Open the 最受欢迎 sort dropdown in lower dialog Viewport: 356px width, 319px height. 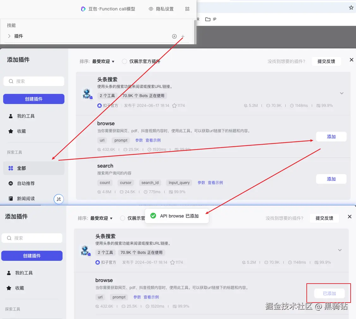pos(101,218)
